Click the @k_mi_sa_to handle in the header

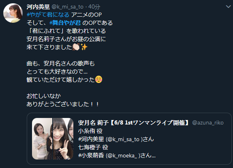(x=67, y=7)
